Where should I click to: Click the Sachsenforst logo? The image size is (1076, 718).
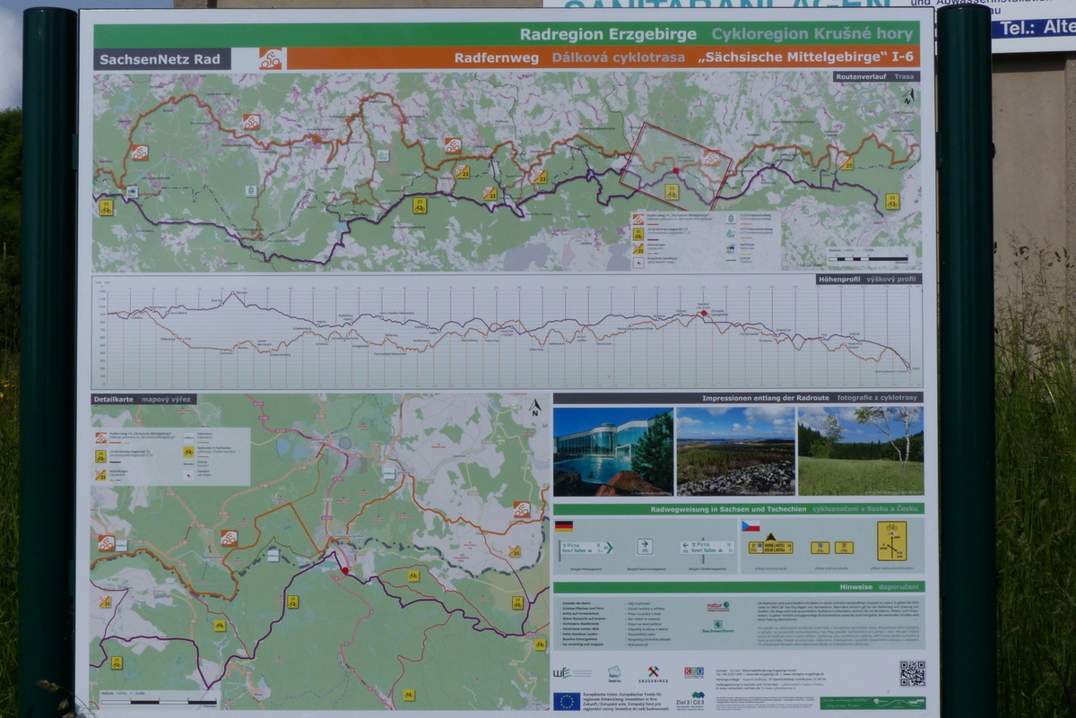(x=718, y=627)
